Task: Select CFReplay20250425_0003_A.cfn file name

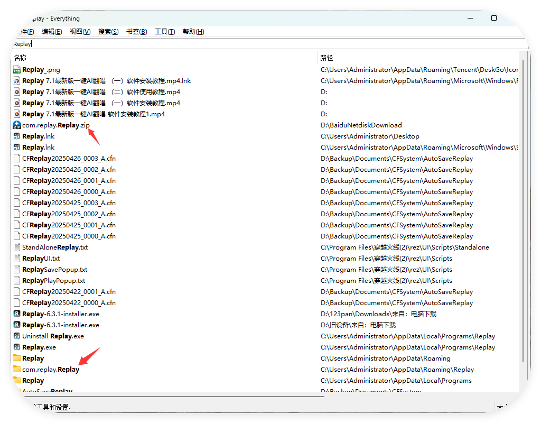Action: tap(69, 203)
